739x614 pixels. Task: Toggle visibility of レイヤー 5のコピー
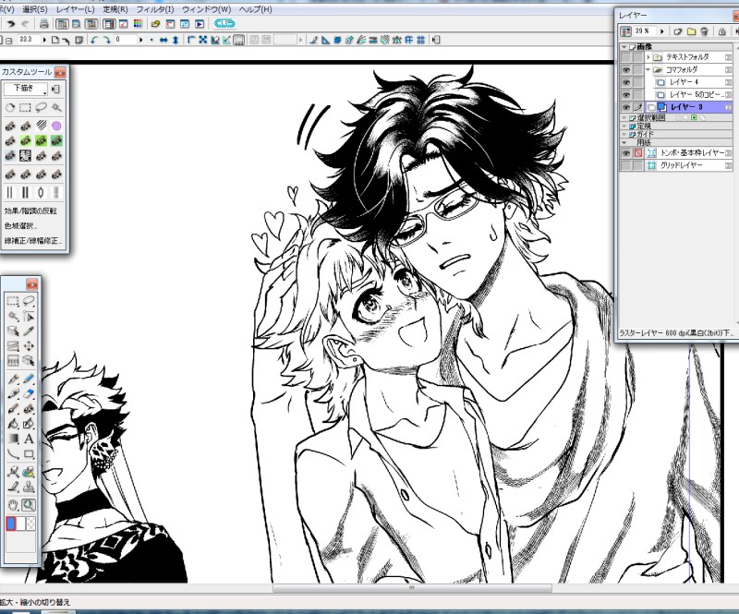[x=626, y=95]
